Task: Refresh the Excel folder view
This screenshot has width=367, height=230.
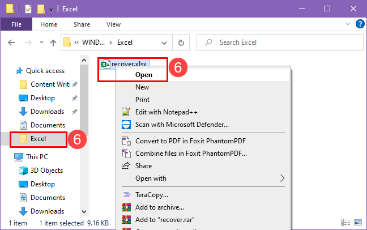Action: pos(181,42)
